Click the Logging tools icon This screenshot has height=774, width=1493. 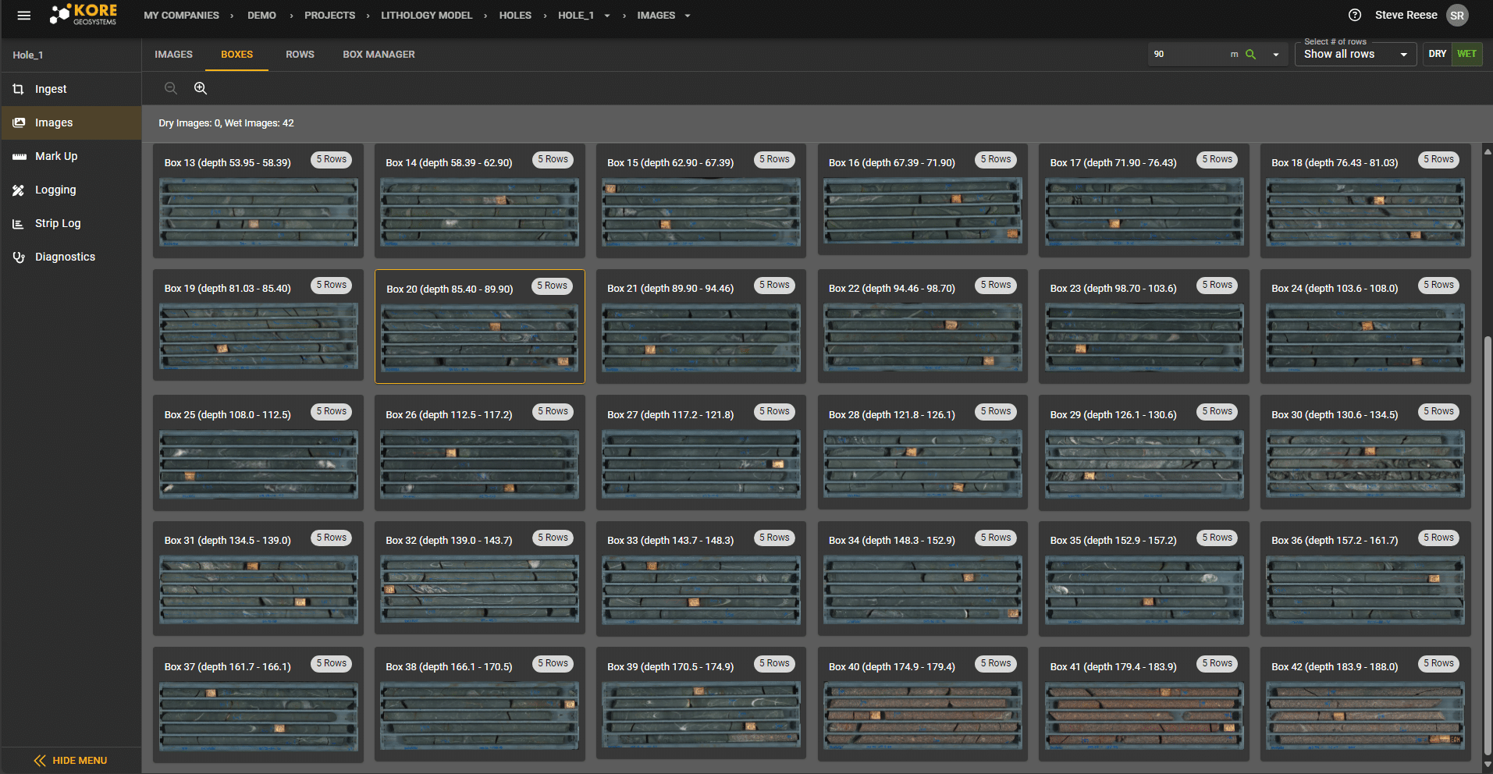pos(19,190)
